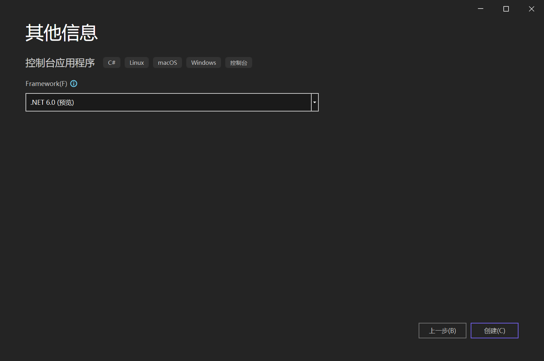Minimize the dialog window
The width and height of the screenshot is (544, 361).
click(x=481, y=9)
